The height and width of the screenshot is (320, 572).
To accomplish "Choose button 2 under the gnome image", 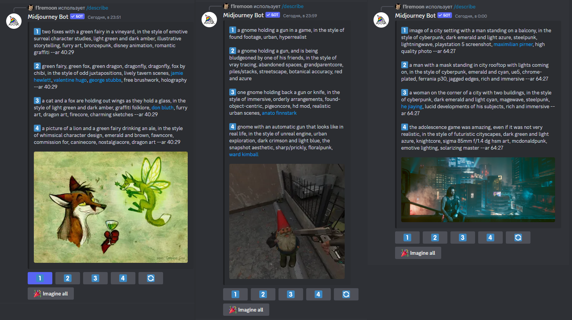I will (263, 294).
